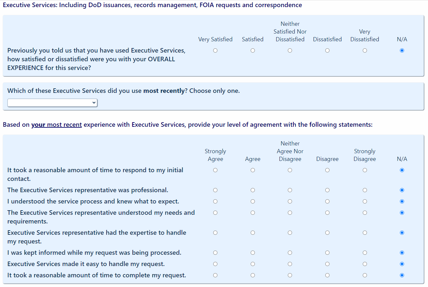Choose Satisfied for overall experience rating
The image size is (428, 287).
click(x=253, y=51)
